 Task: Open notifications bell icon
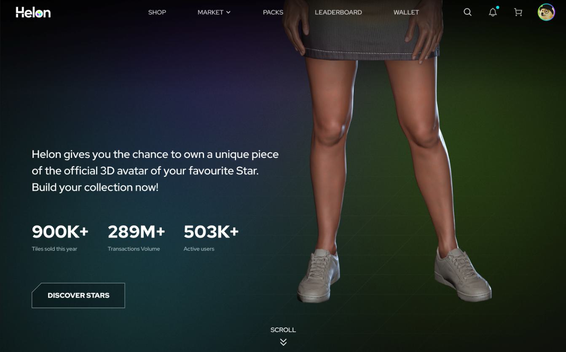pyautogui.click(x=493, y=12)
